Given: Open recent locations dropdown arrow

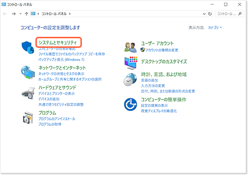Looking at the screenshot, I should (x=21, y=14).
